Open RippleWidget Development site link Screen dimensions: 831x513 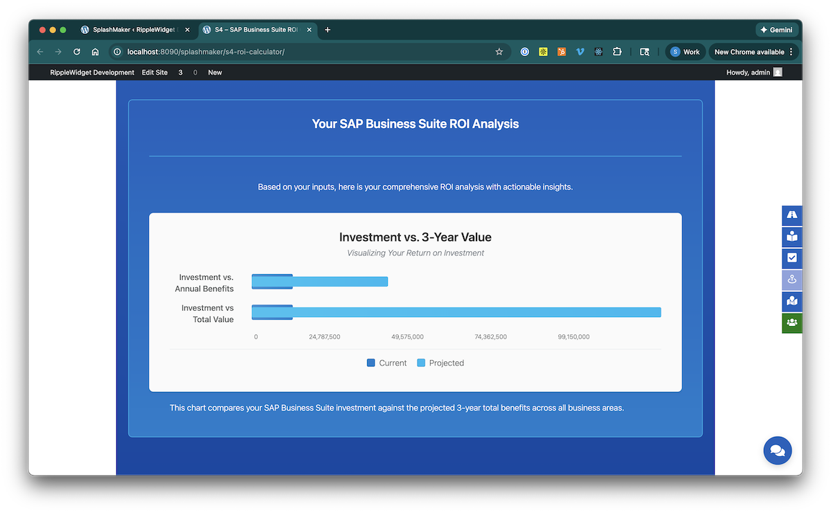tap(92, 73)
